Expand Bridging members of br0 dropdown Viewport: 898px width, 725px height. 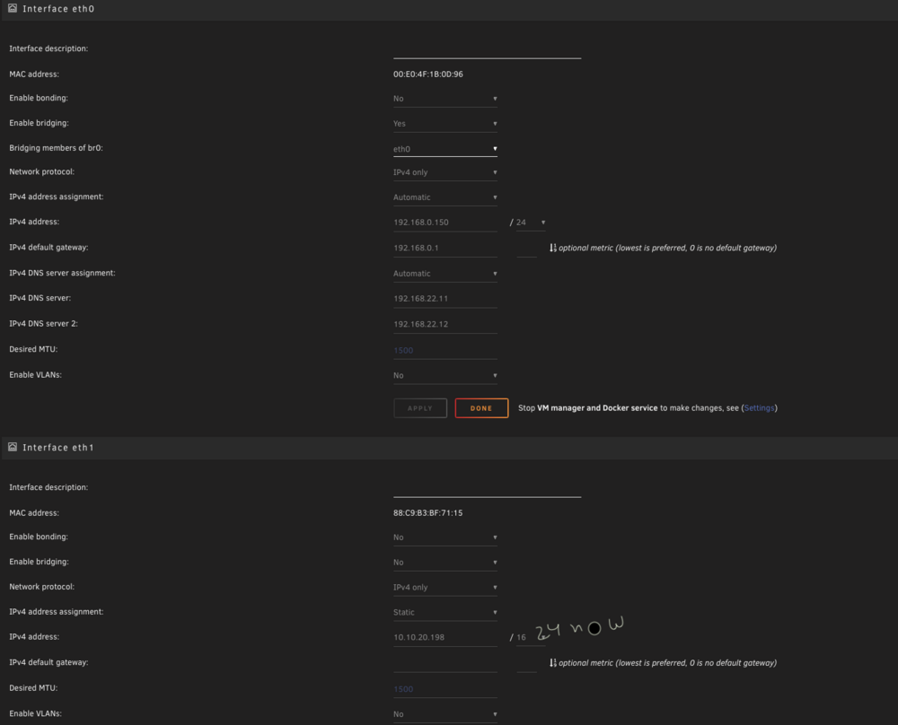coord(445,149)
